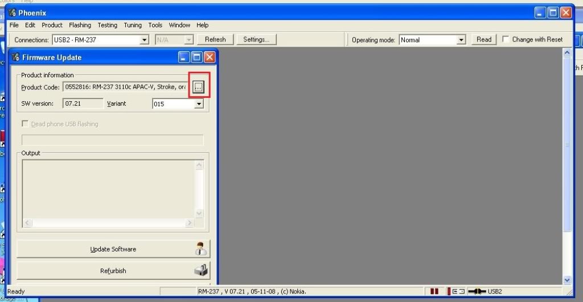Click the Refresh button
Viewport: 583px width, 302px height.
click(215, 39)
